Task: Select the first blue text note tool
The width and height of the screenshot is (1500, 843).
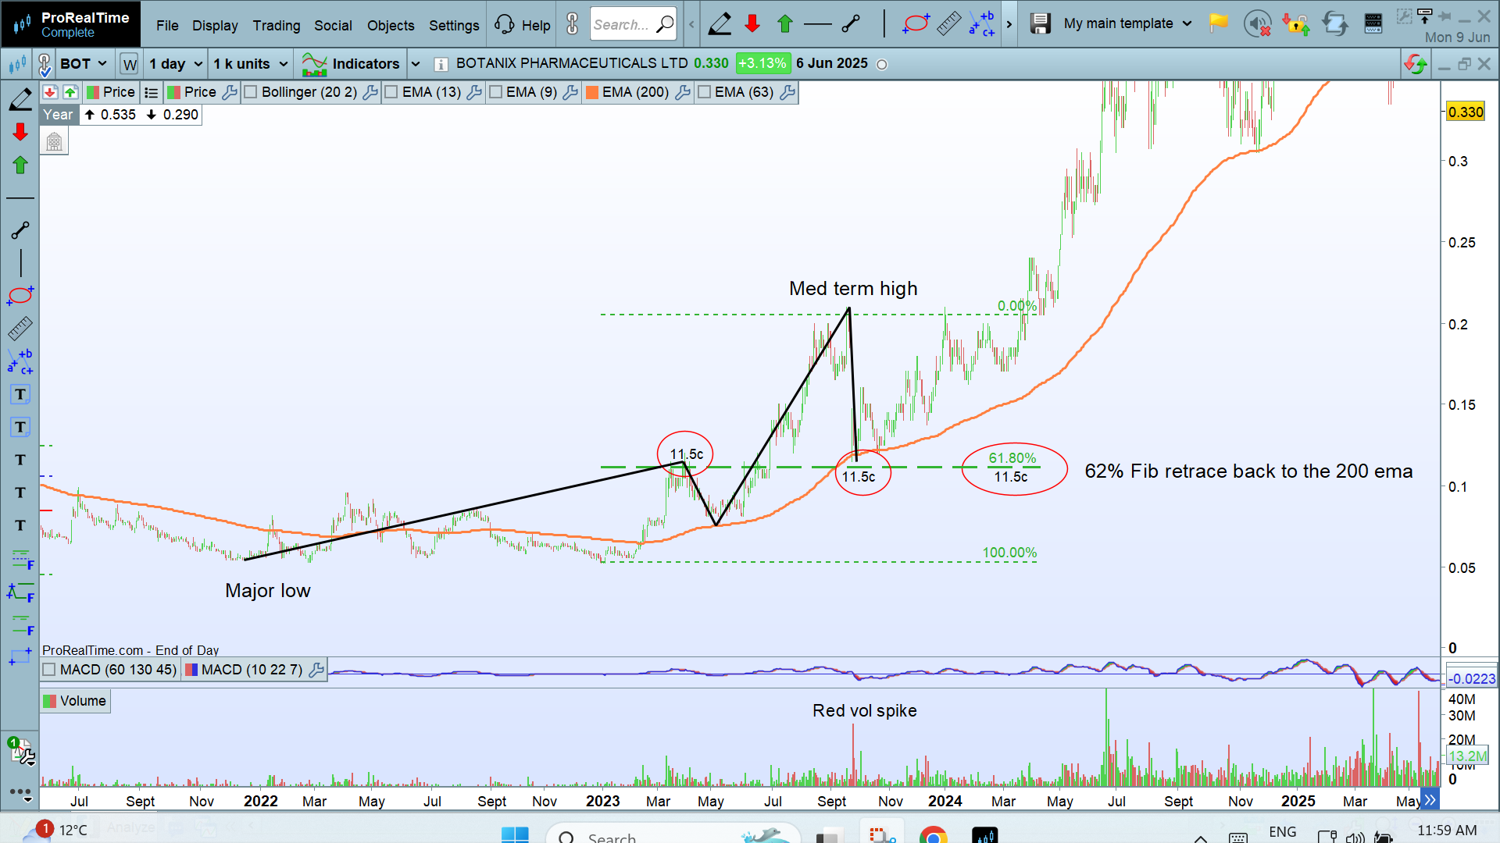Action: click(x=20, y=394)
